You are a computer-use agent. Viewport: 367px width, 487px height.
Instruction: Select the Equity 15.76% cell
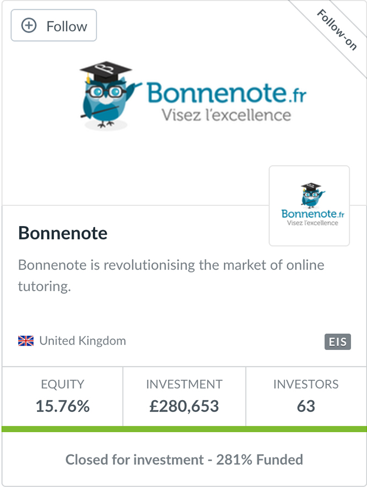tap(62, 396)
